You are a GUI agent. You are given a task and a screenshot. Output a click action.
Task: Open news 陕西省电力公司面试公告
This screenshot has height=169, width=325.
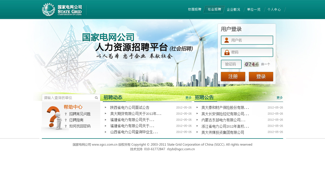click(x=130, y=107)
